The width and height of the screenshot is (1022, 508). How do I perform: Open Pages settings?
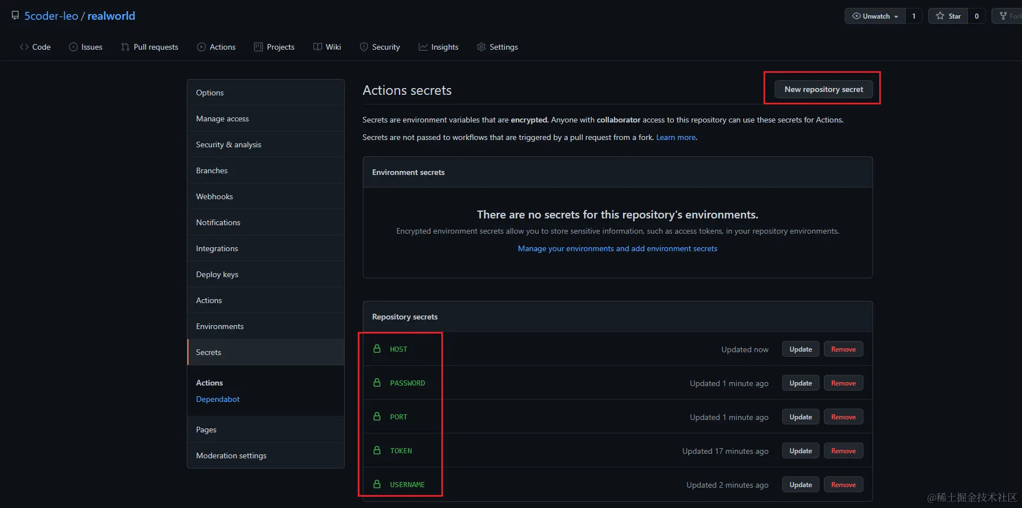(x=266, y=430)
